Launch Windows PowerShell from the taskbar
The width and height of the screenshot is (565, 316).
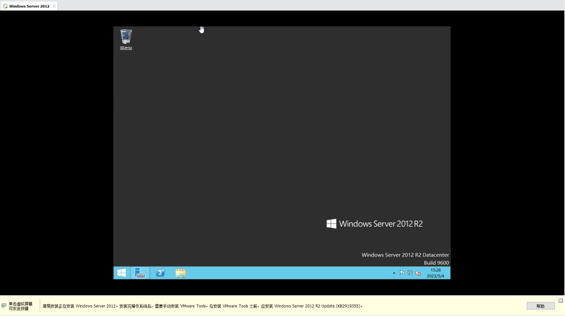coord(161,273)
